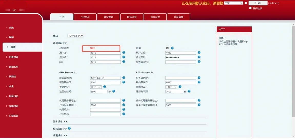The height and width of the screenshot is (140, 295).
Task: Switch to the SIP热点 tab
Action: [85, 17]
